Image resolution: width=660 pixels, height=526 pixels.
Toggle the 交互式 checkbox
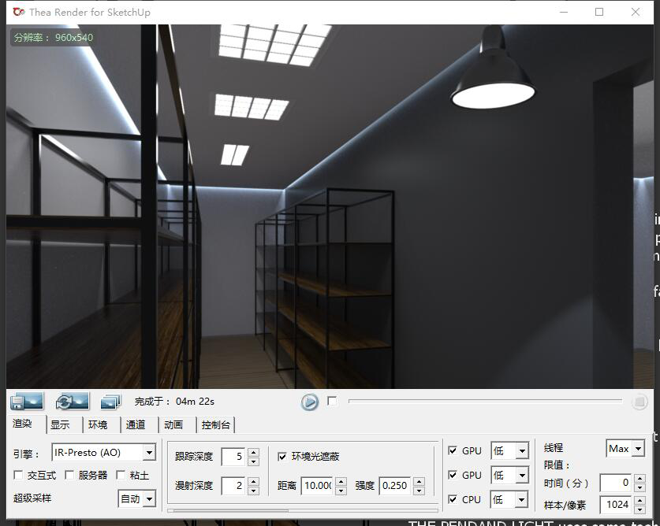tap(18, 475)
